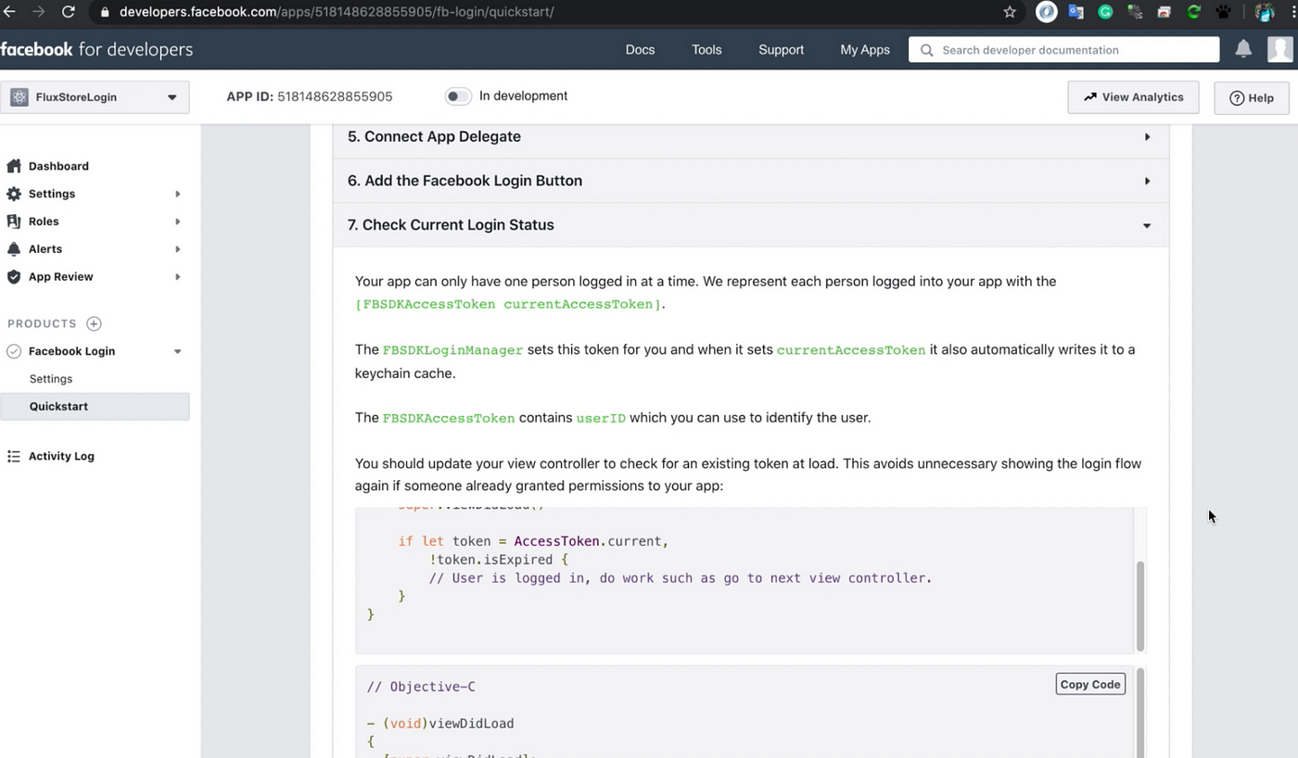Click the Activity Log list icon

click(14, 456)
